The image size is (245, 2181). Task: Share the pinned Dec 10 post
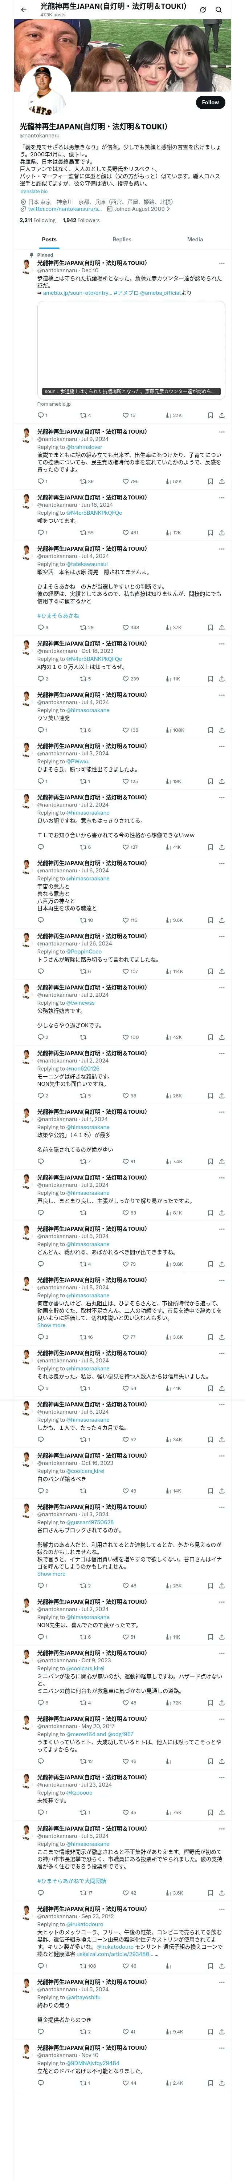tap(221, 415)
